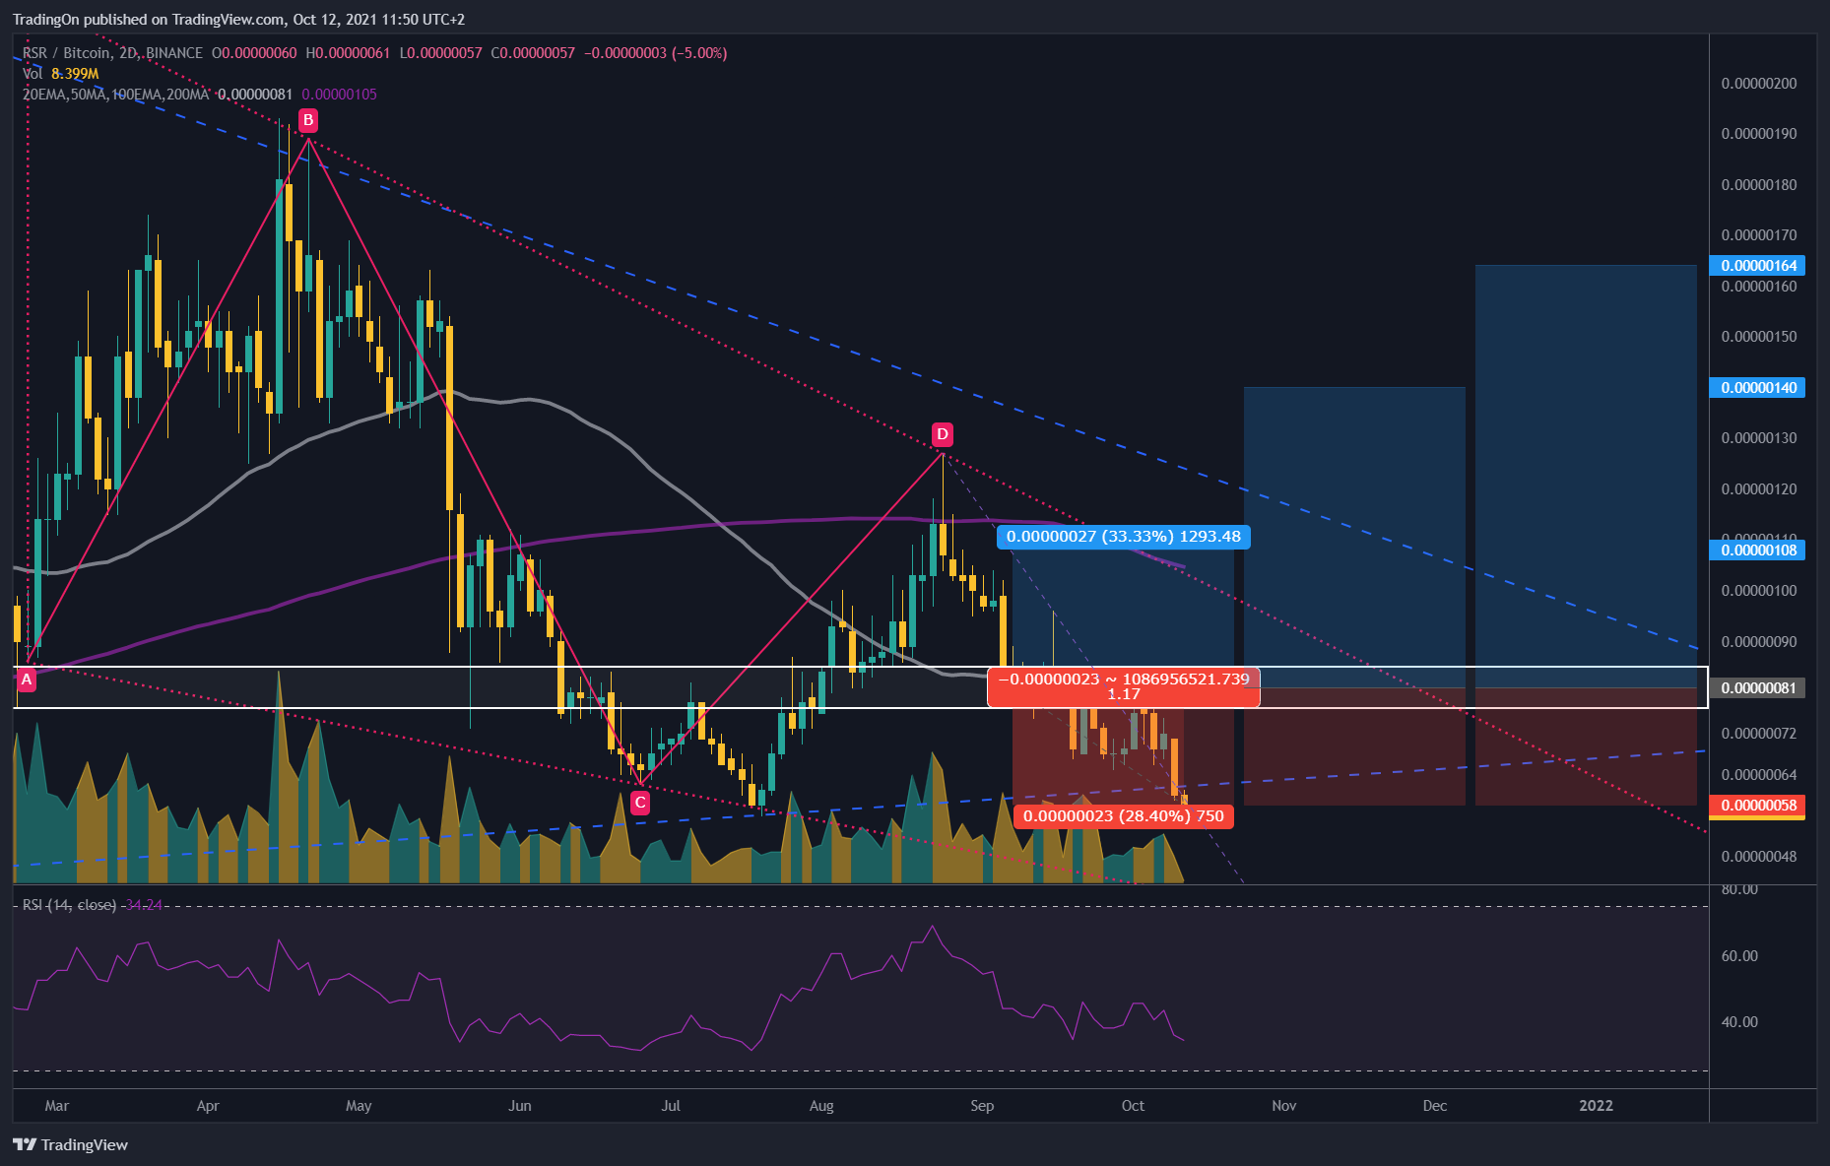The image size is (1830, 1166).
Task: Click the 'Apr' label on time axis
Action: 208,1105
